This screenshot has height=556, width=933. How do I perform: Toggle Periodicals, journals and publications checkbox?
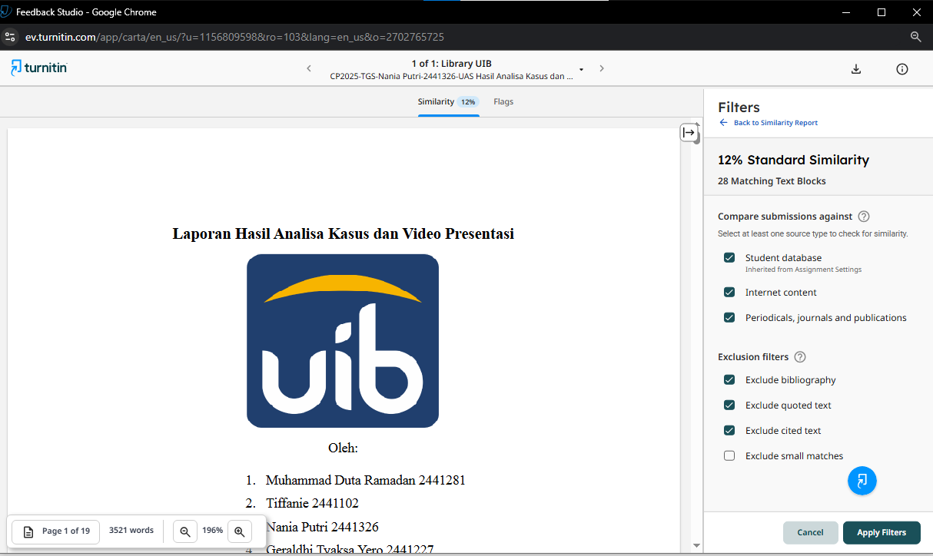(729, 318)
